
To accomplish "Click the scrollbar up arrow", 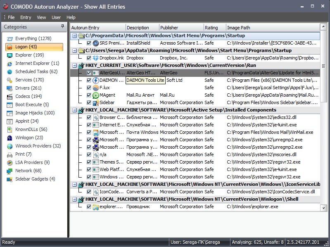I will point(323,26).
